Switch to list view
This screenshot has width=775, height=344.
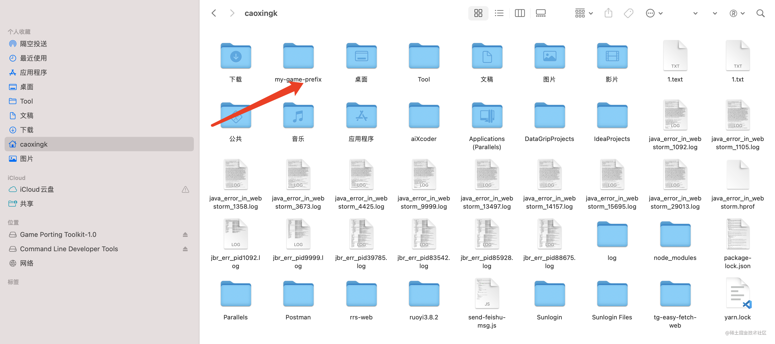click(499, 13)
